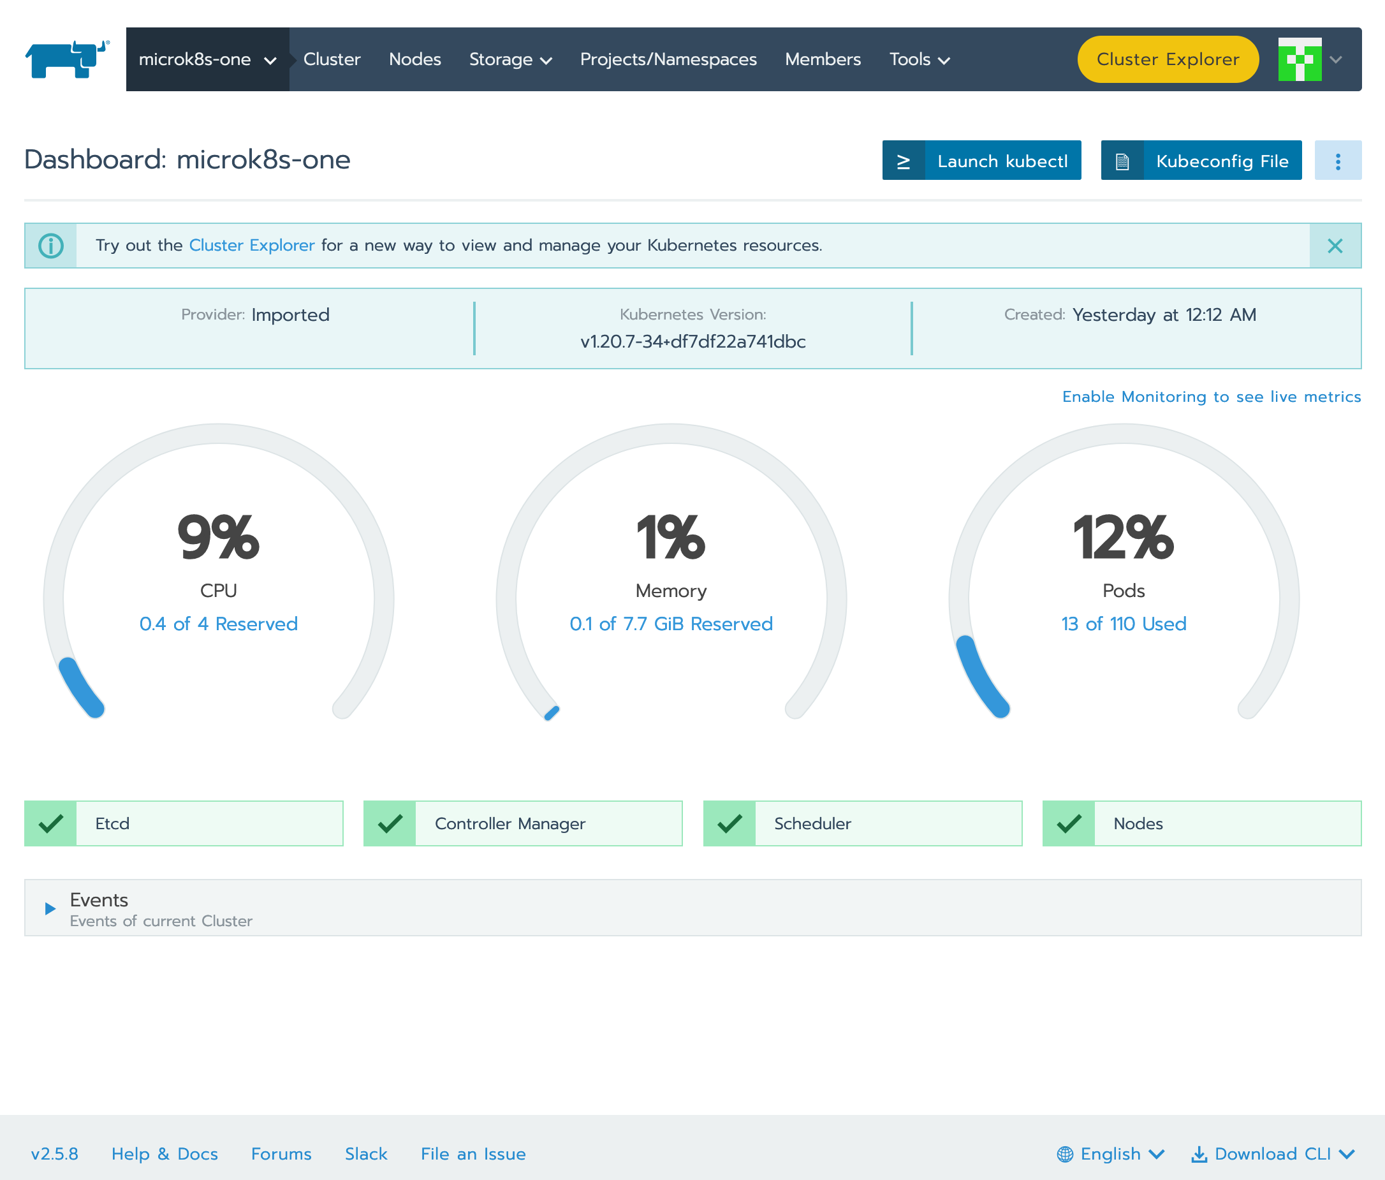Click the Scheduler health checkmark
Image resolution: width=1385 pixels, height=1180 pixels.
(x=729, y=823)
